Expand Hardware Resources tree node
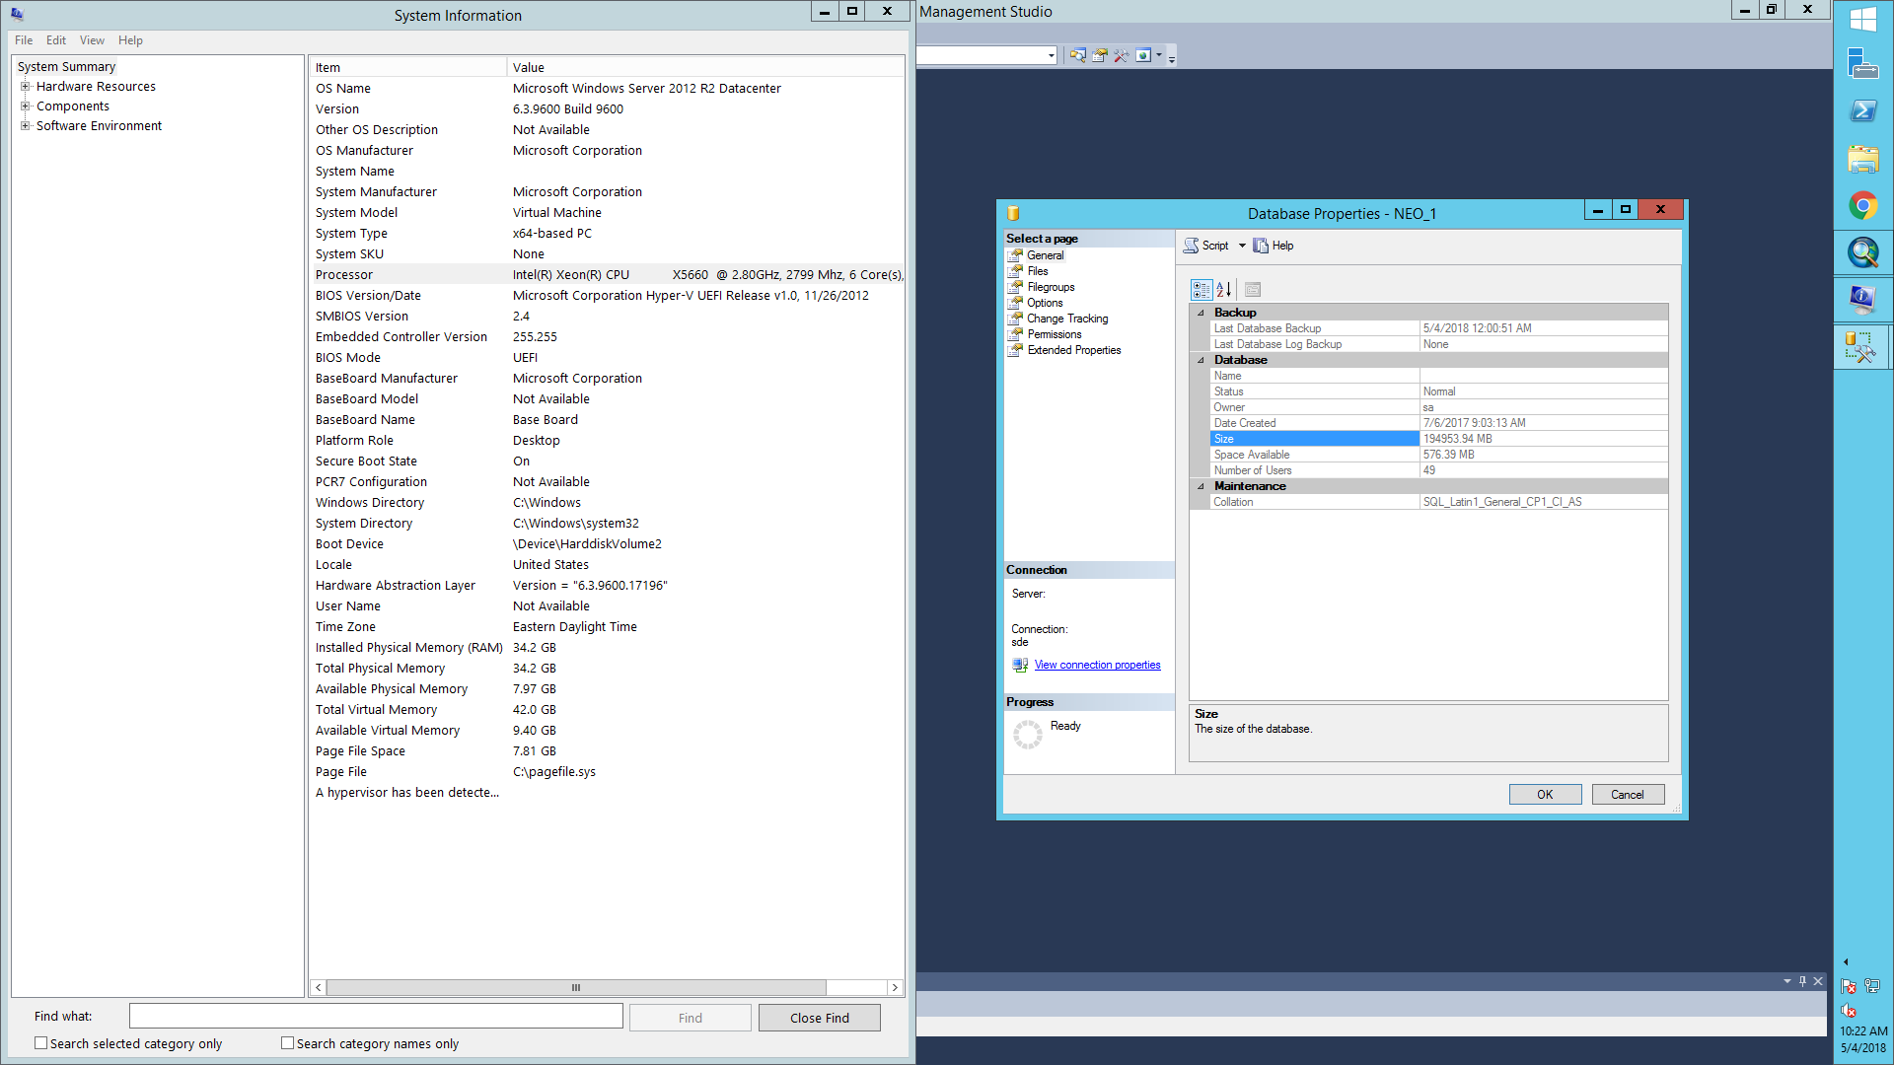 pos(26,87)
